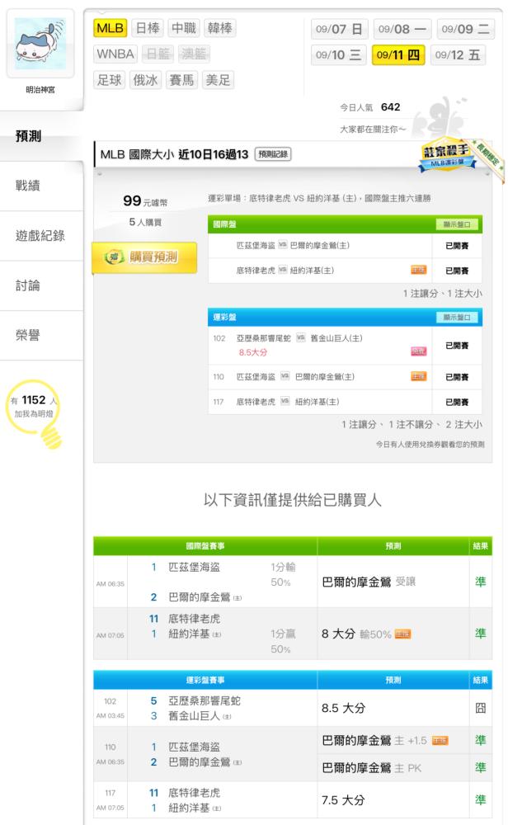The width and height of the screenshot is (508, 825).
Task: Click the light bulb 加我為明燈 icon
Action: click(x=34, y=413)
